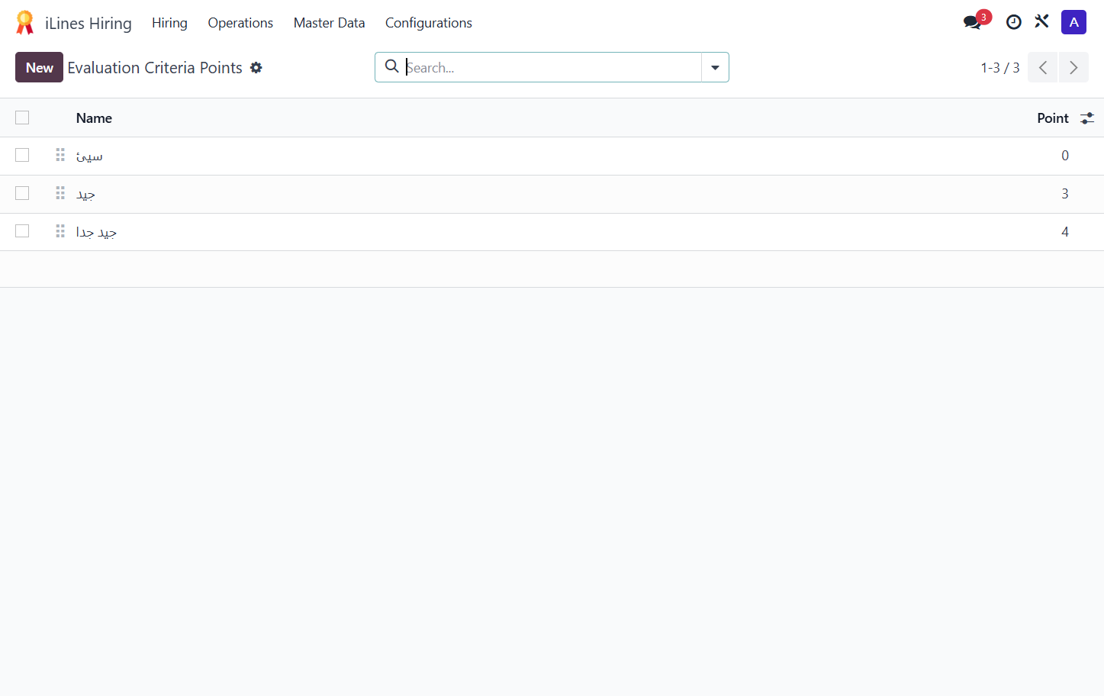
Task: Grab the drag handle for row سيئ
Action: coord(60,156)
